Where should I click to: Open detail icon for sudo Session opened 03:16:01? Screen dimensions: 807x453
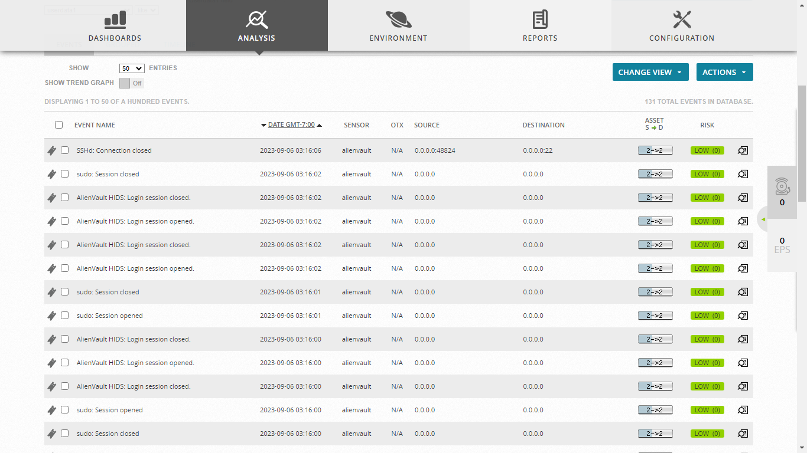pos(743,316)
